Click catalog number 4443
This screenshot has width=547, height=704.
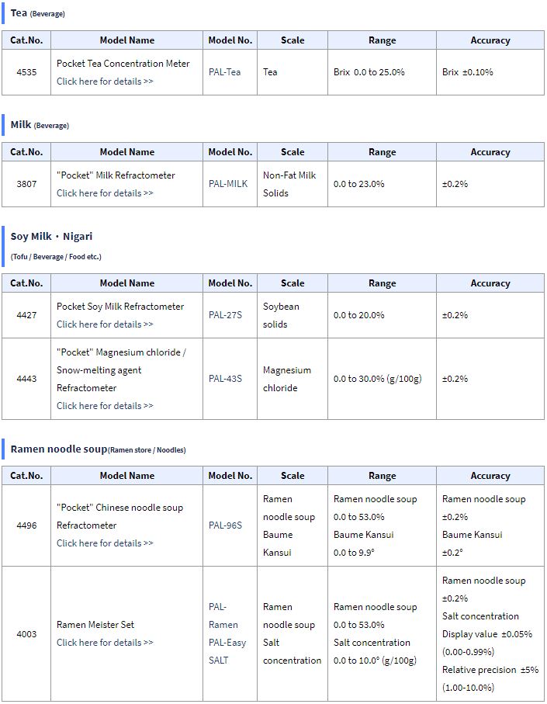tap(26, 379)
